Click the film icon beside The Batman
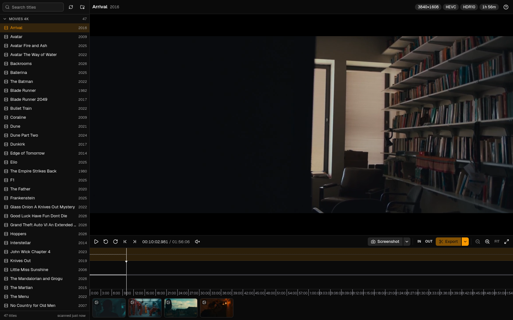This screenshot has height=320, width=513. [x=6, y=82]
